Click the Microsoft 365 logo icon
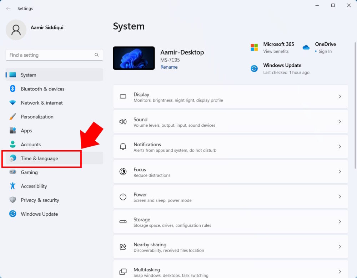This screenshot has height=278, width=357. click(x=254, y=47)
